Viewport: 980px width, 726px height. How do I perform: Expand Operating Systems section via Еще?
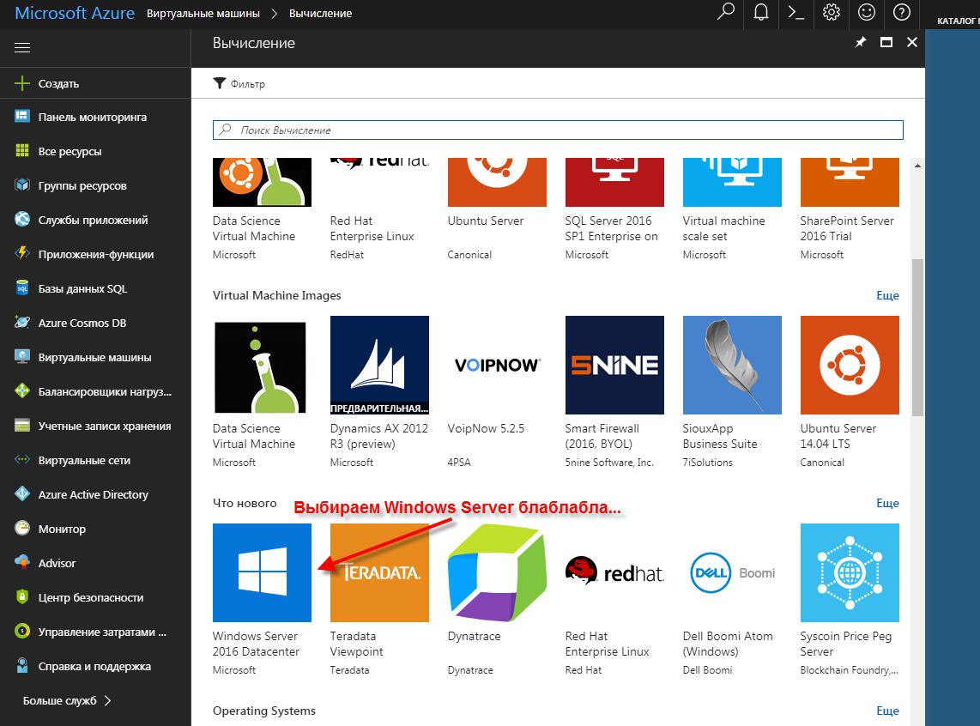887,711
